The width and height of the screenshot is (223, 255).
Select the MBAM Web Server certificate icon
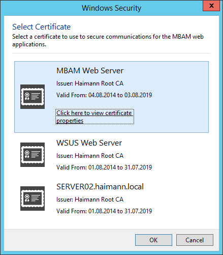click(x=33, y=97)
